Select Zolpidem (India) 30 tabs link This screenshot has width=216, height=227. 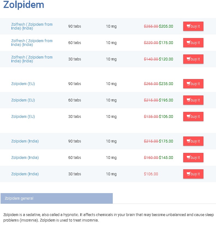[25, 174]
